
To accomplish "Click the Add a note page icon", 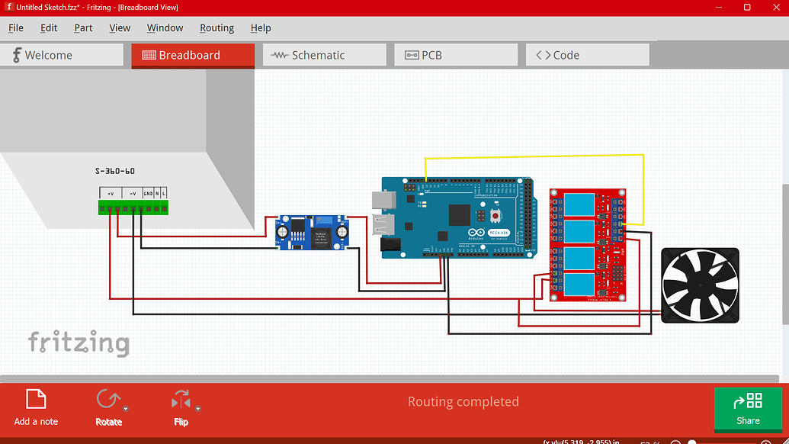I will tap(35, 397).
